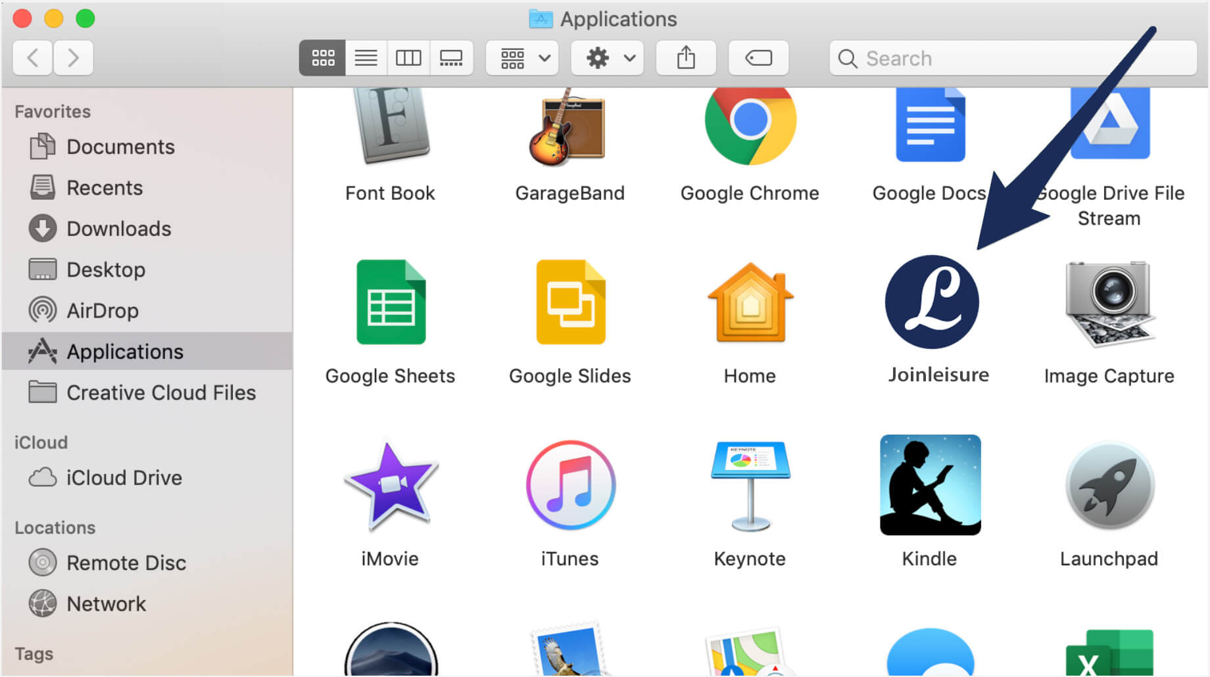Select Applications in the sidebar
This screenshot has height=677, width=1210.
(147, 351)
